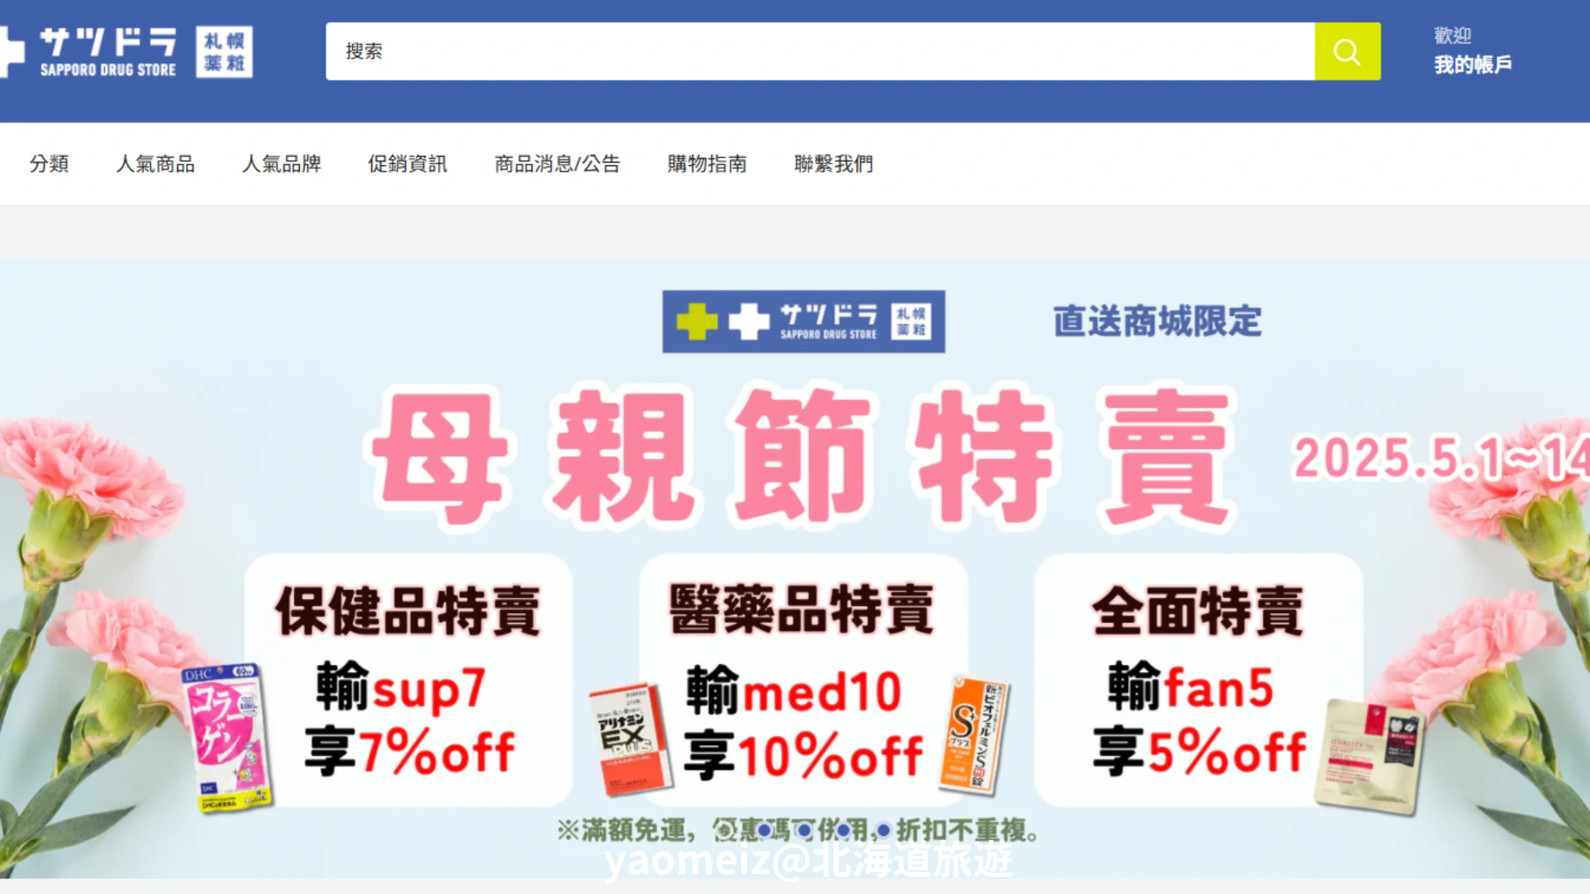The width and height of the screenshot is (1590, 894).
Task: Open the 商品消息/公告 announcements menu item
Action: [557, 164]
